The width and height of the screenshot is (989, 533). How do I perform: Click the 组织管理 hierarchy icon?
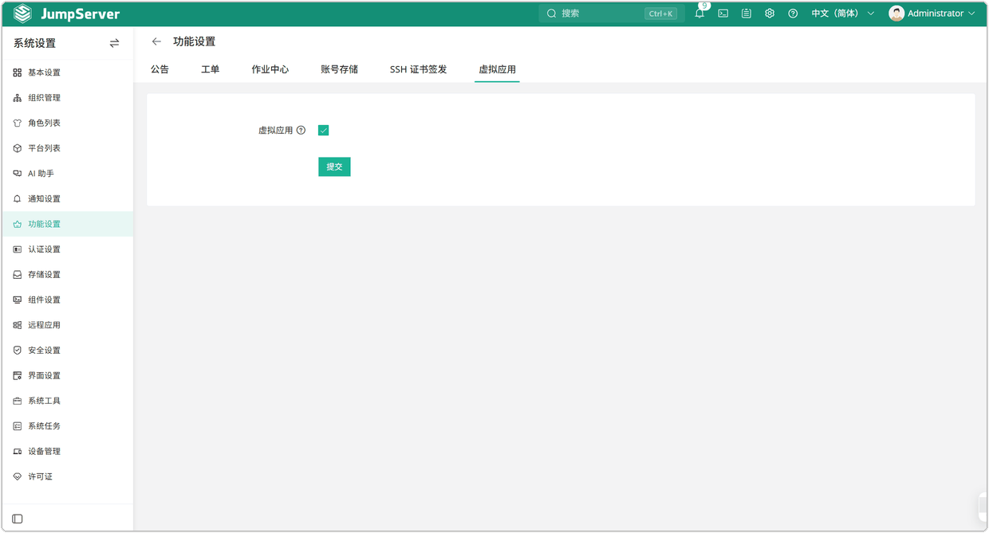point(18,98)
